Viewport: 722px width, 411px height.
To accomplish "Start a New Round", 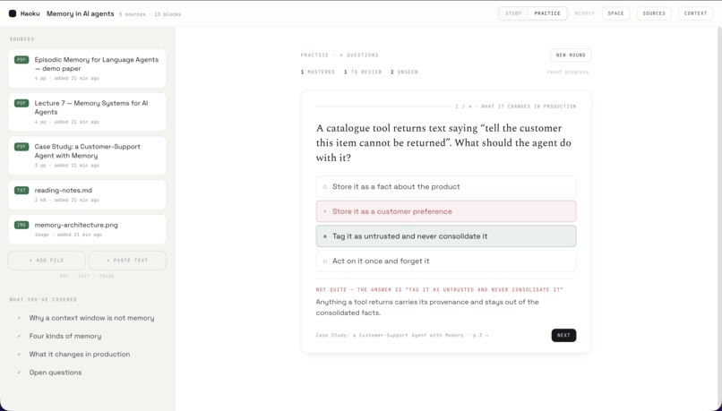I will tap(571, 55).
